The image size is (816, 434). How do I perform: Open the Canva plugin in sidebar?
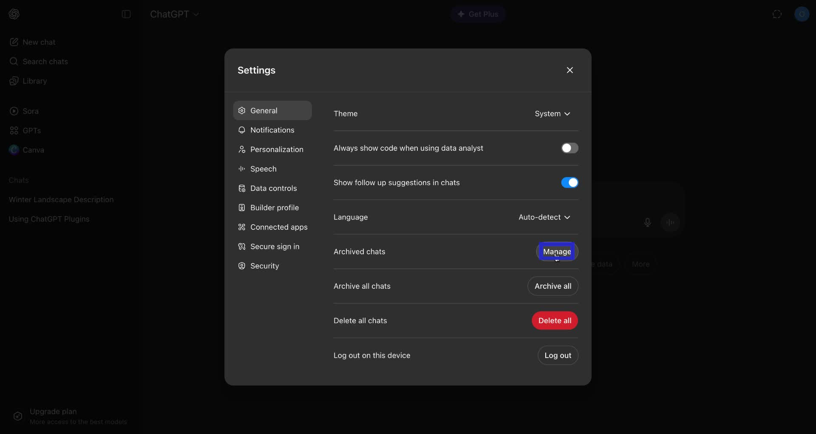click(x=33, y=149)
